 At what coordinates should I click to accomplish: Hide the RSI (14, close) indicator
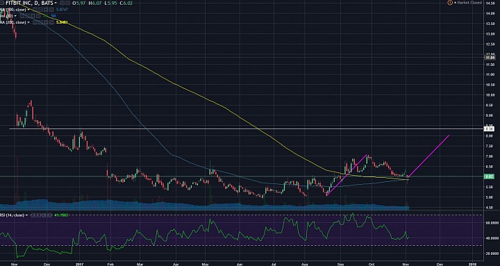[33, 215]
